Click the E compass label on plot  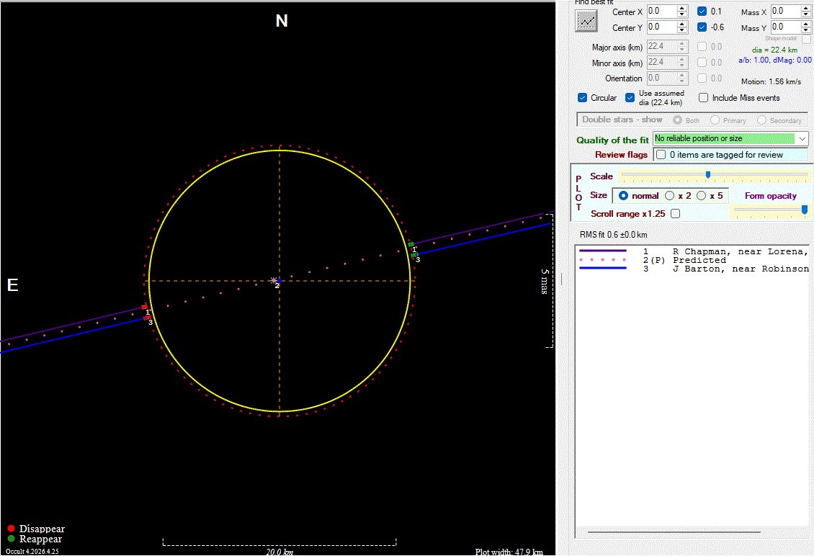(x=12, y=285)
